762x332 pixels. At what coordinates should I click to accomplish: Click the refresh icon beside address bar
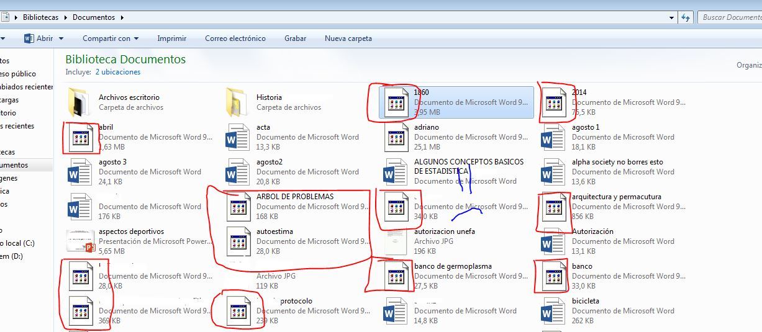(686, 17)
